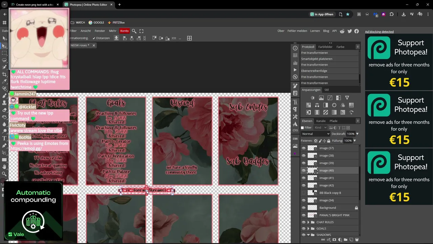This screenshot has height=244, width=433.
Task: Switch to the Kanäle tab
Action: (321, 121)
